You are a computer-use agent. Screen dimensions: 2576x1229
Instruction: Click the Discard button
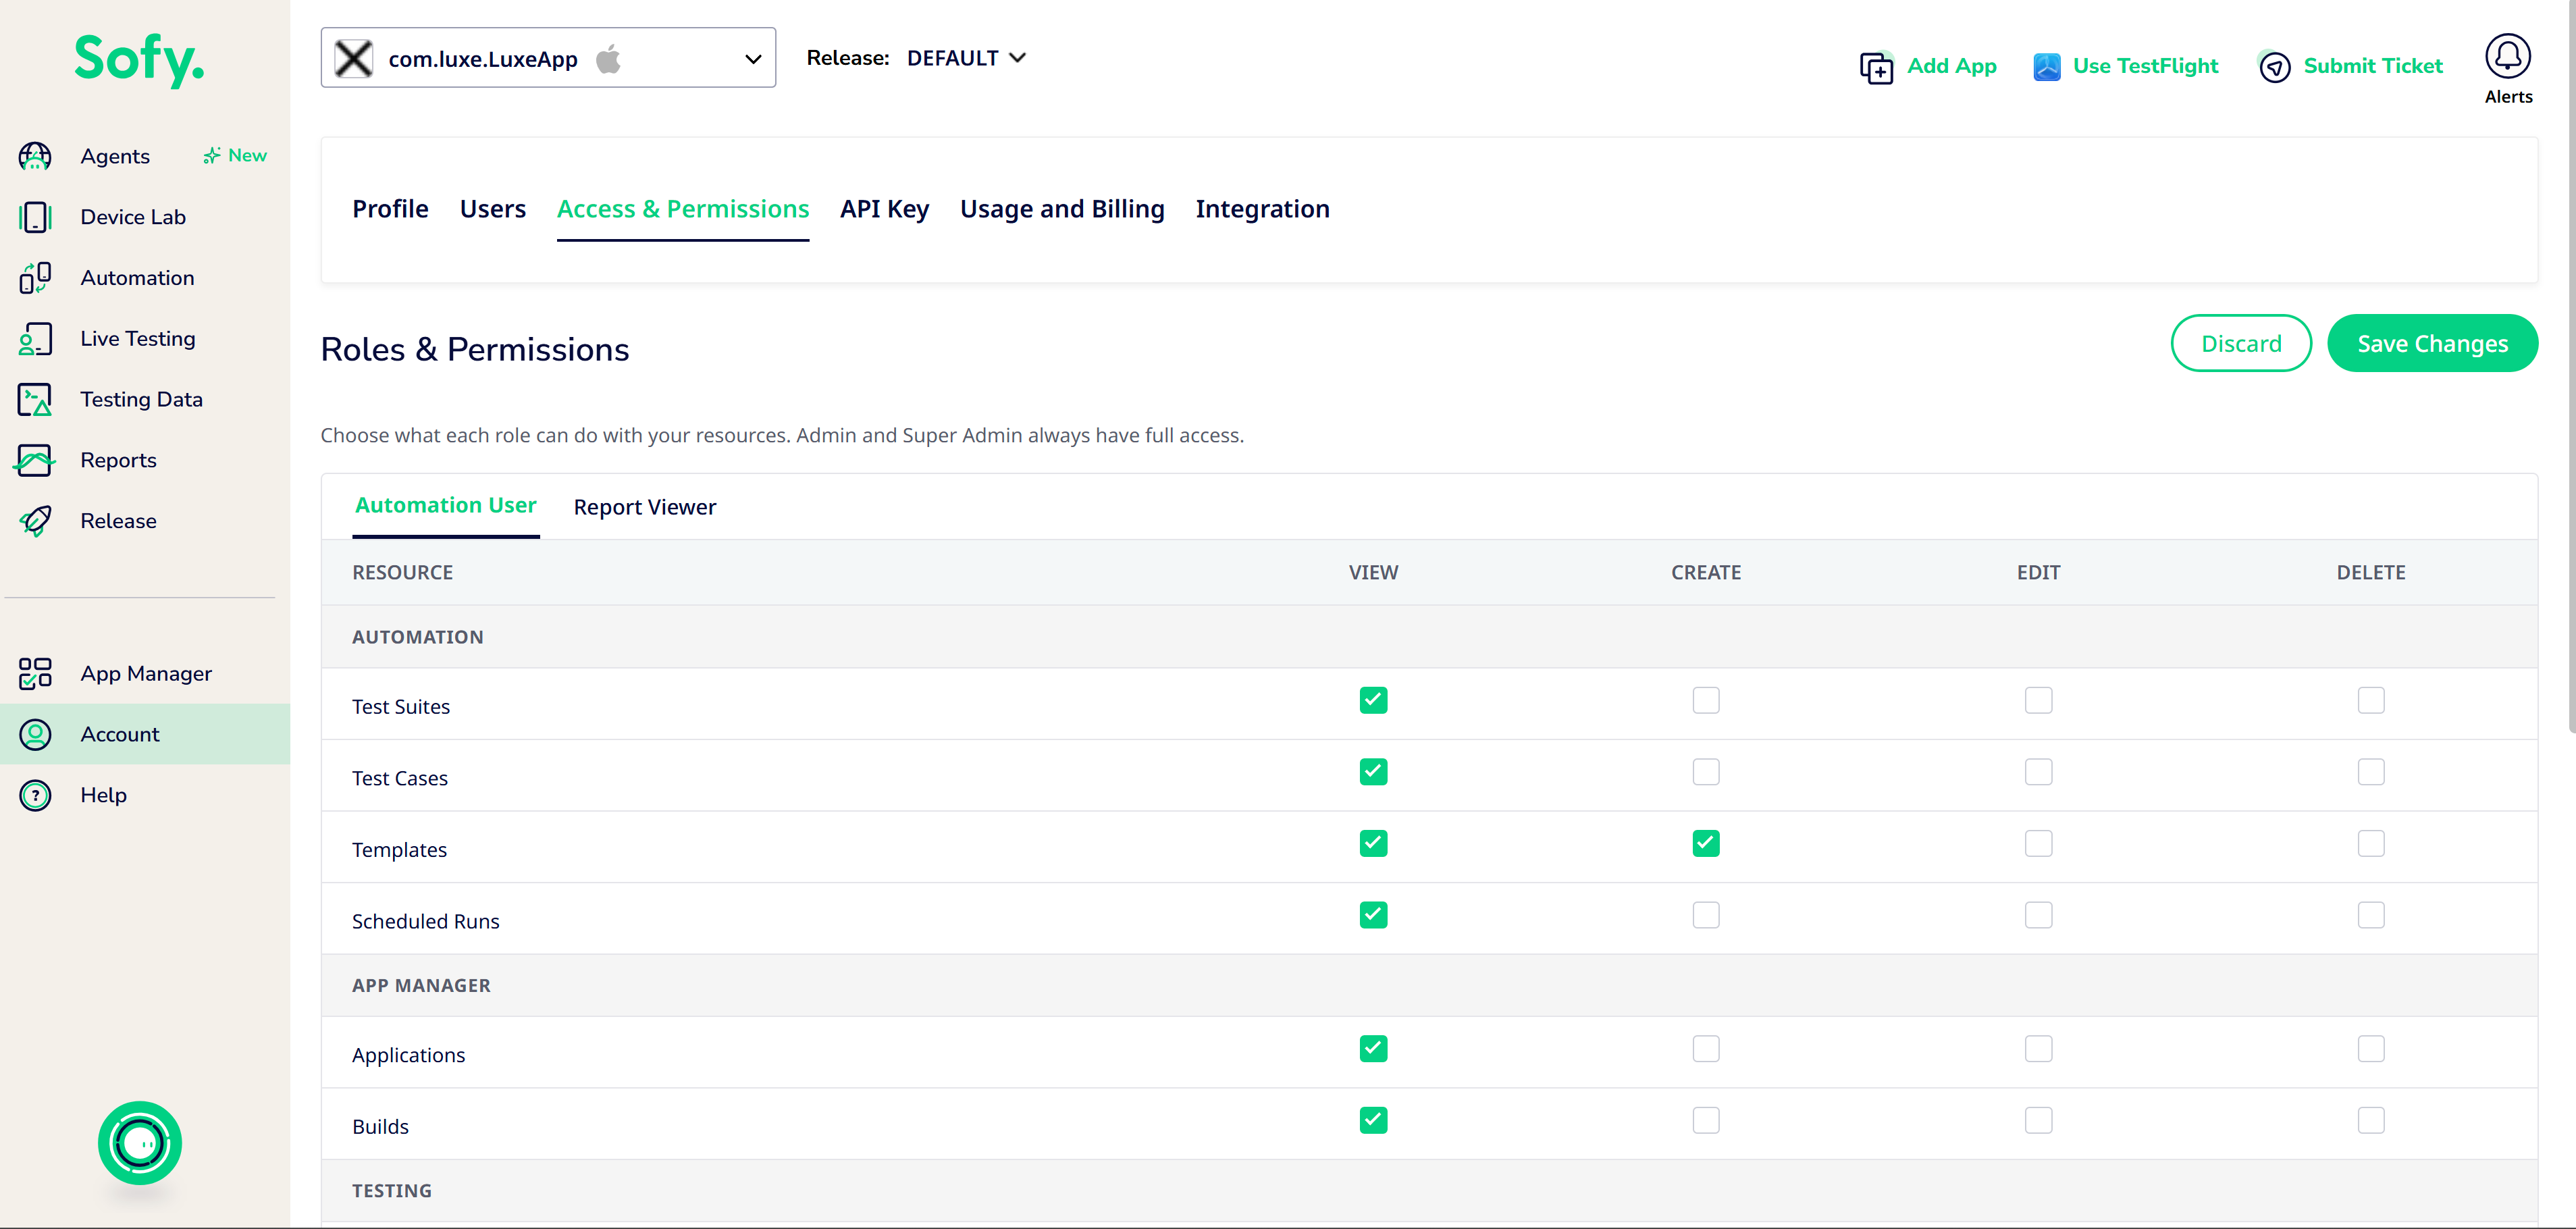[2241, 344]
